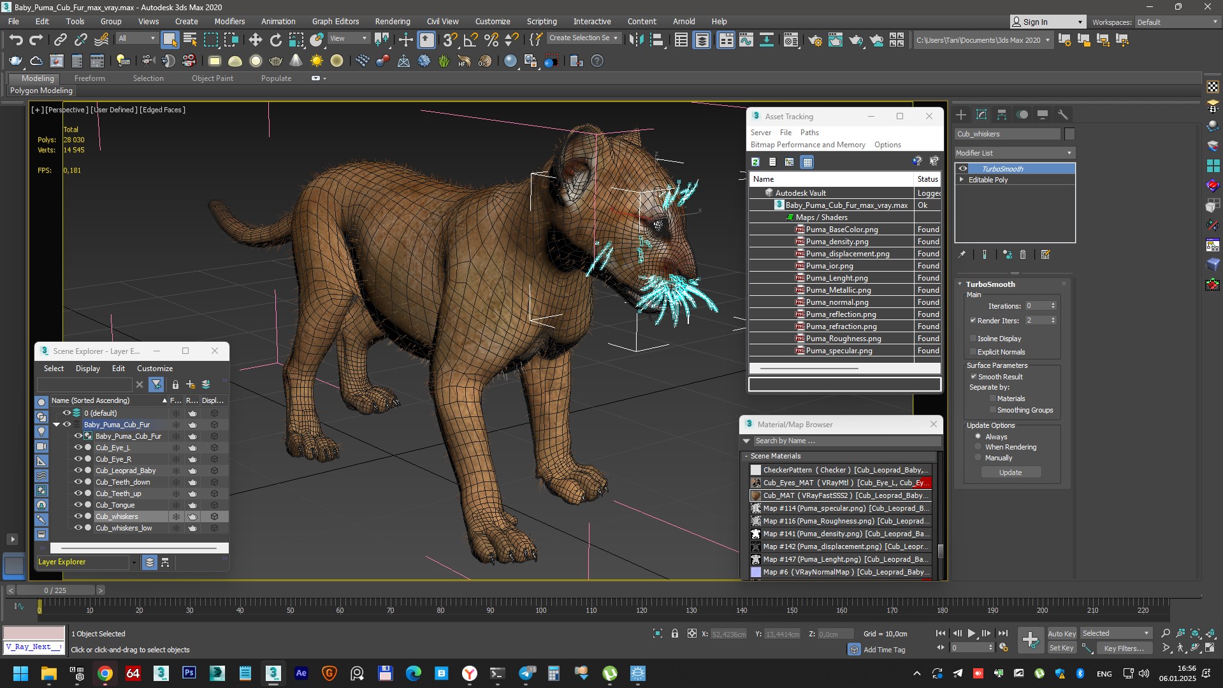Viewport: 1223px width, 688px height.
Task: Launch Adobe After Effects from taskbar
Action: [301, 673]
